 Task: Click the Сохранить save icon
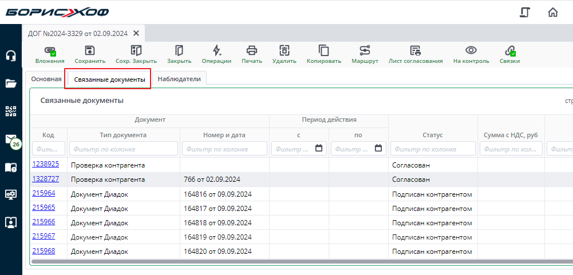pyautogui.click(x=89, y=51)
